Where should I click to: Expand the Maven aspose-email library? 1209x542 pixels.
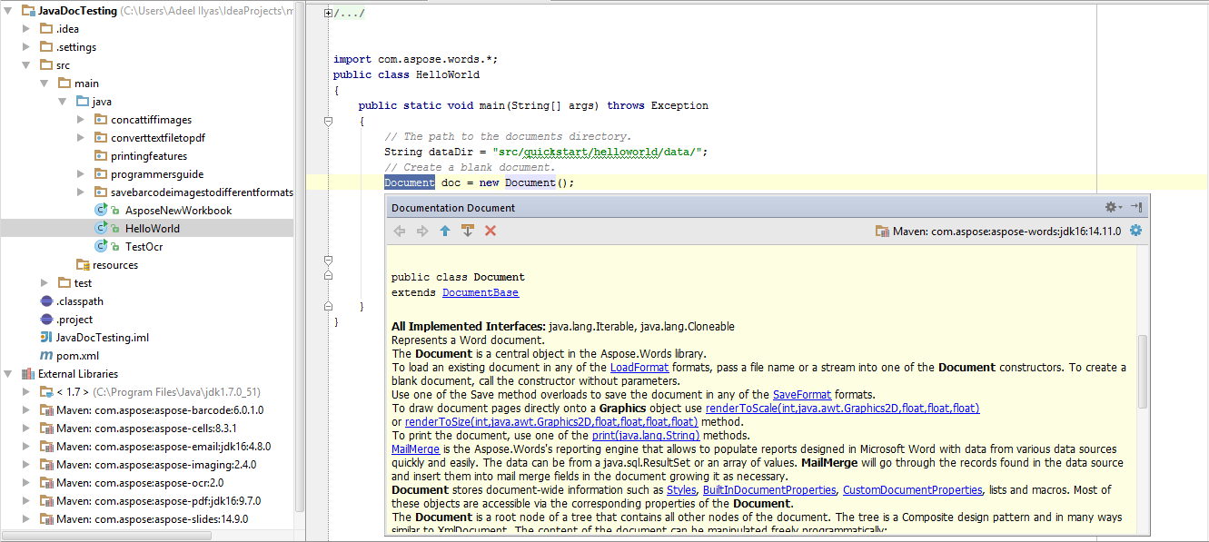pos(26,447)
